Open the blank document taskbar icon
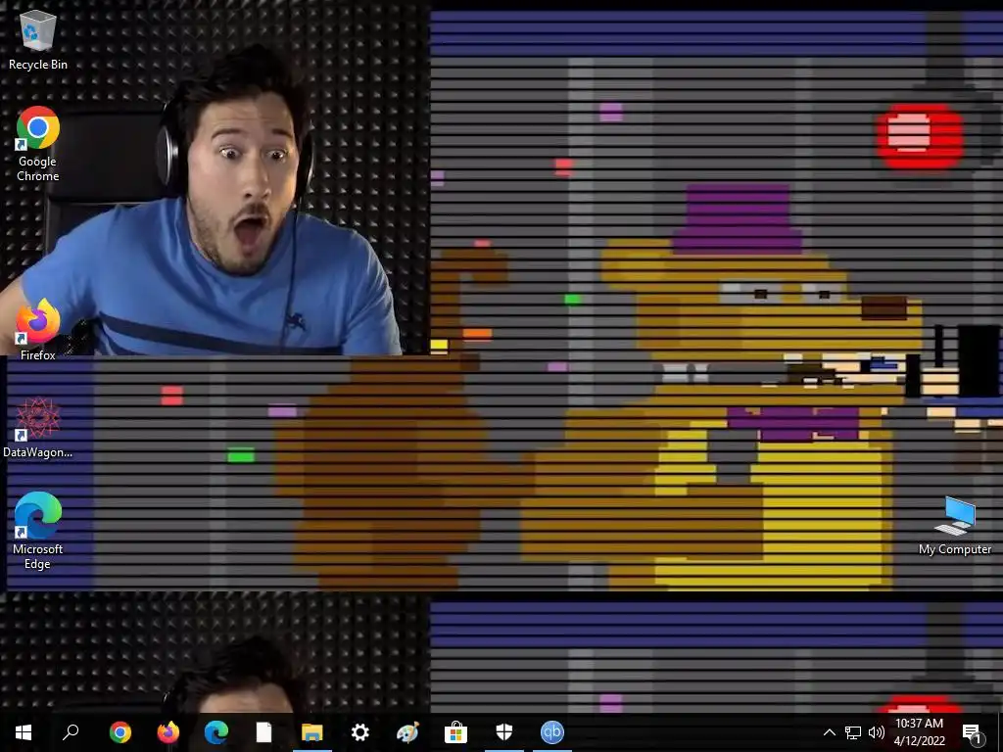 tap(264, 732)
